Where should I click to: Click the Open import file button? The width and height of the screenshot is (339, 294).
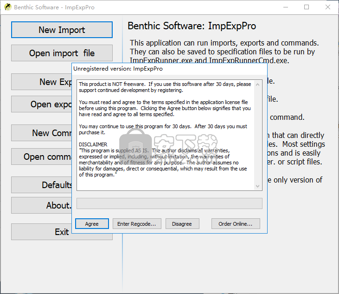click(x=62, y=53)
